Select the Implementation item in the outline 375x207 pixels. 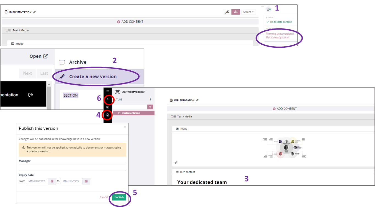point(131,113)
